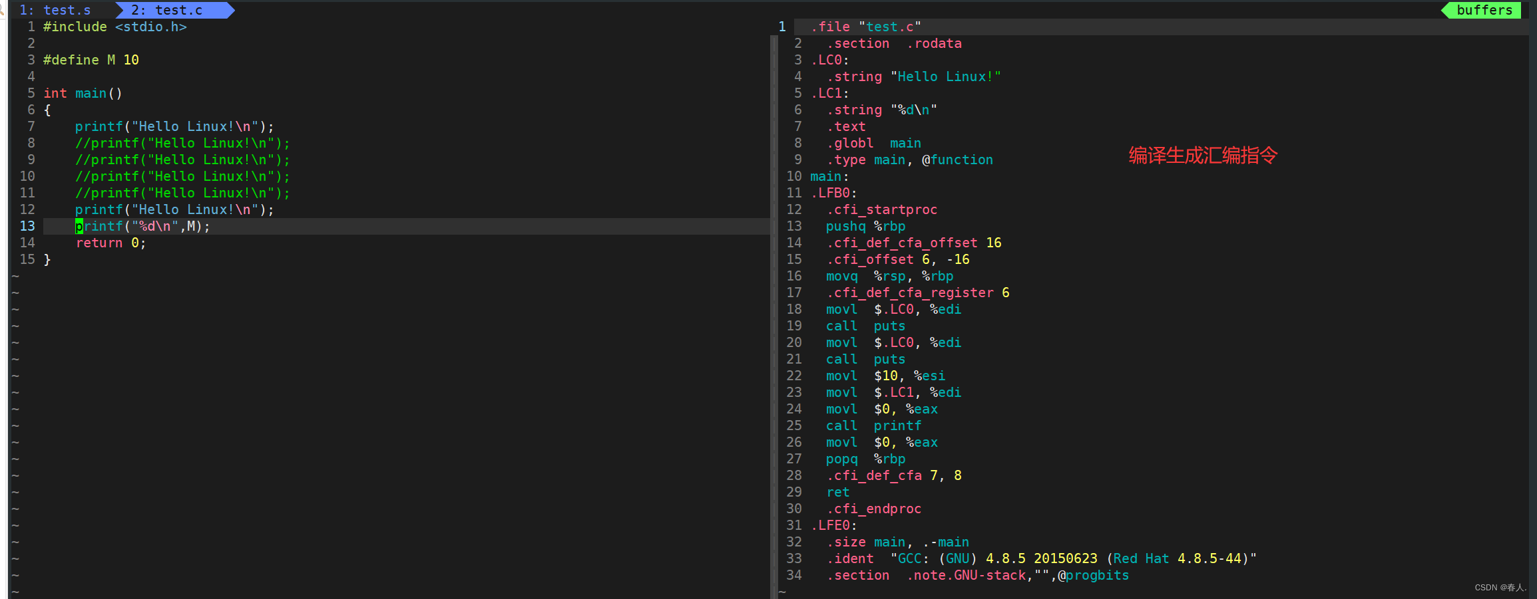Click the 'pushq %rbp' instruction
This screenshot has width=1537, height=599.
pos(866,226)
